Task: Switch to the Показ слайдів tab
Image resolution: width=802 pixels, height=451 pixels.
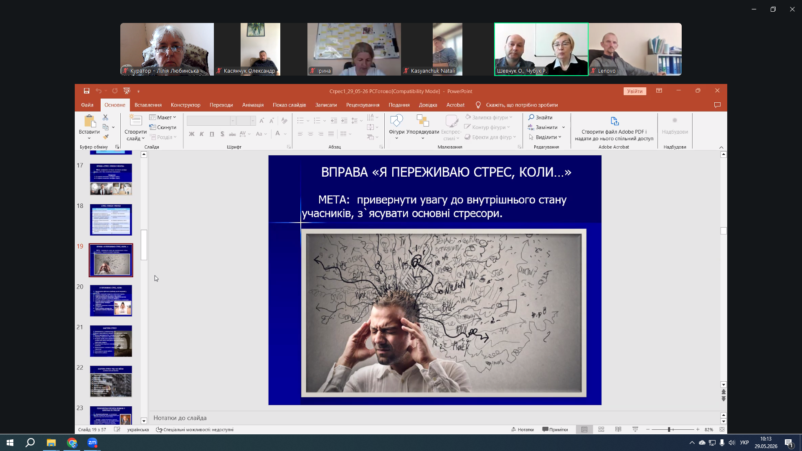Action: point(289,105)
